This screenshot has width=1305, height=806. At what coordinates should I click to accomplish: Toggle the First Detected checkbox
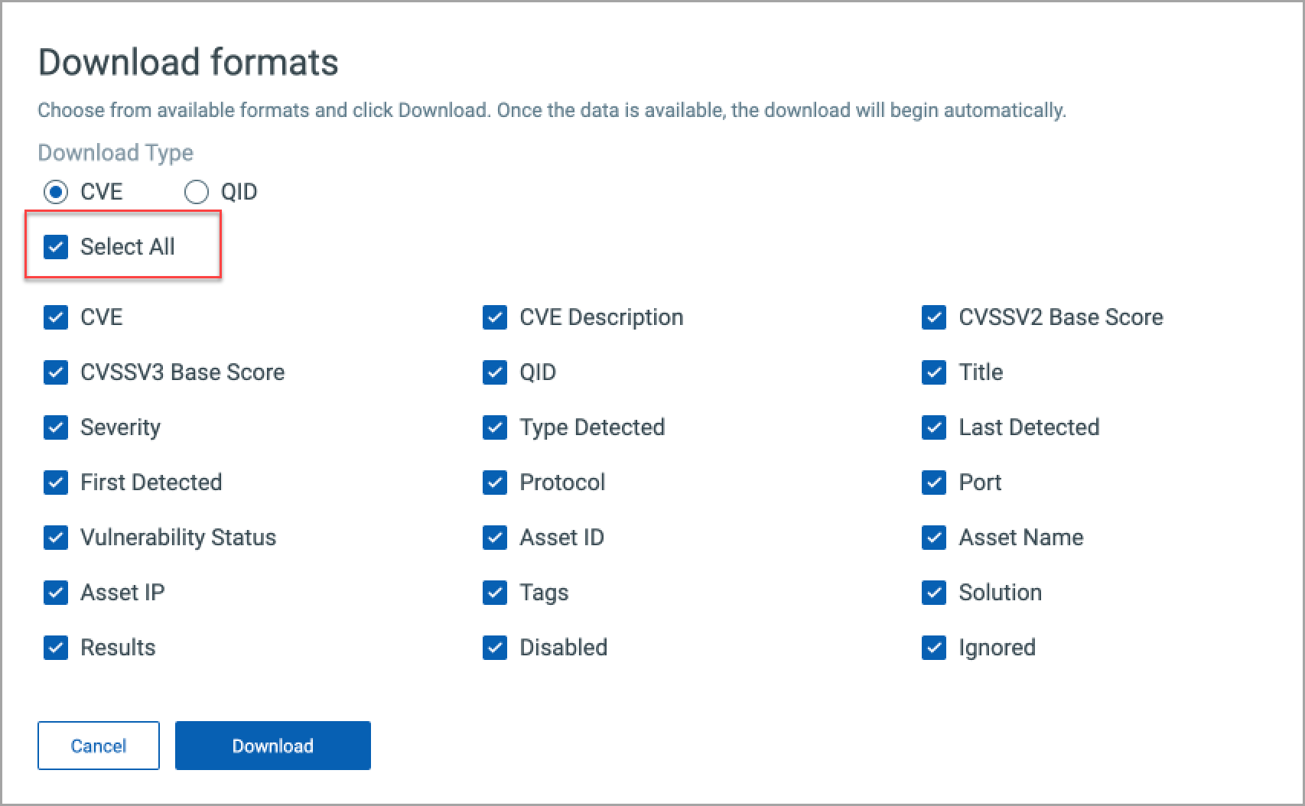(56, 483)
